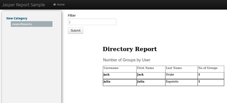Click the Number of Groups by User subtitle

[x=127, y=60]
